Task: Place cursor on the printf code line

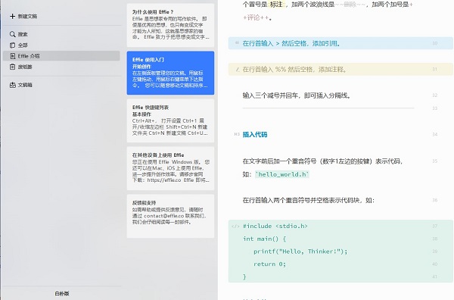Action: tap(300, 252)
